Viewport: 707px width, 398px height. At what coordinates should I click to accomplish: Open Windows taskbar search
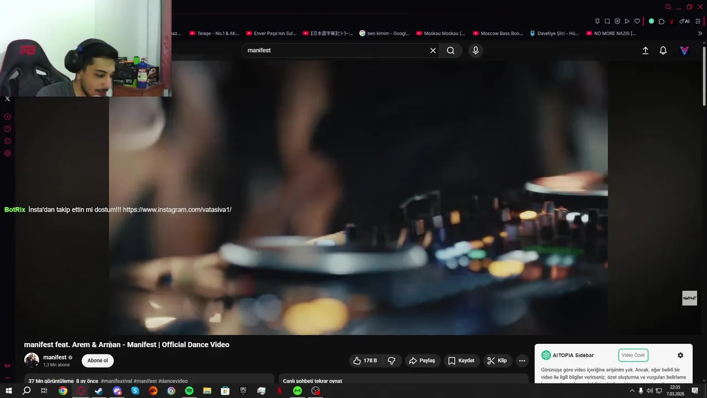(x=27, y=391)
